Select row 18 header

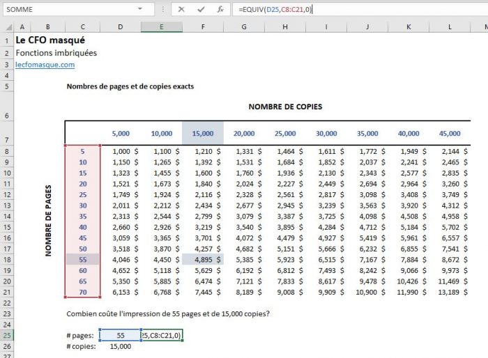point(7,260)
